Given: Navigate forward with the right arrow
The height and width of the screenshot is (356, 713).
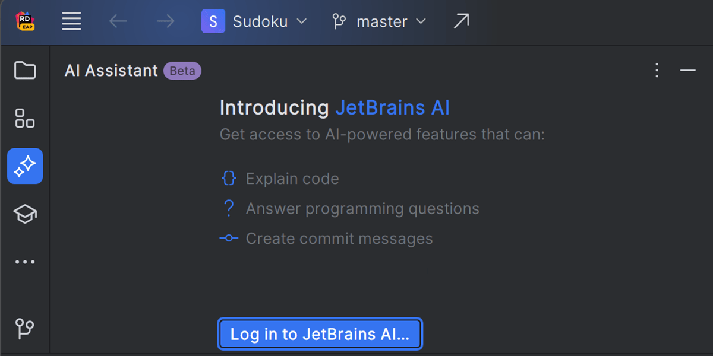Looking at the screenshot, I should tap(165, 22).
